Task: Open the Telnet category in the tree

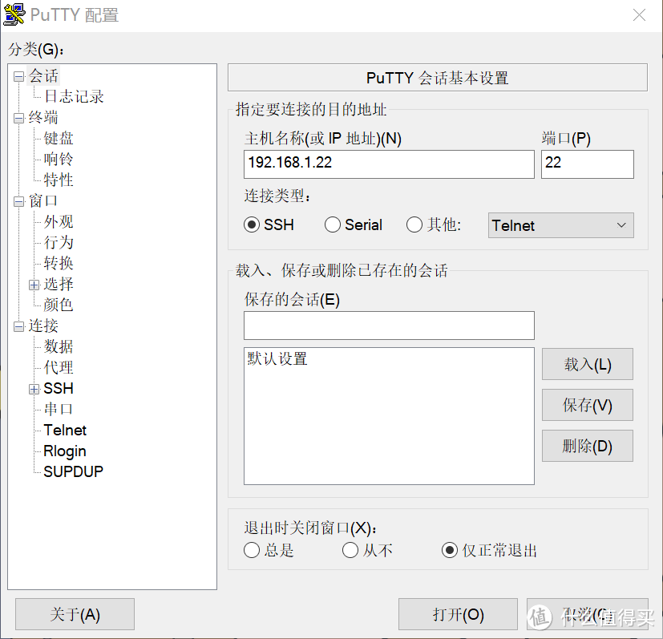Action: (65, 430)
